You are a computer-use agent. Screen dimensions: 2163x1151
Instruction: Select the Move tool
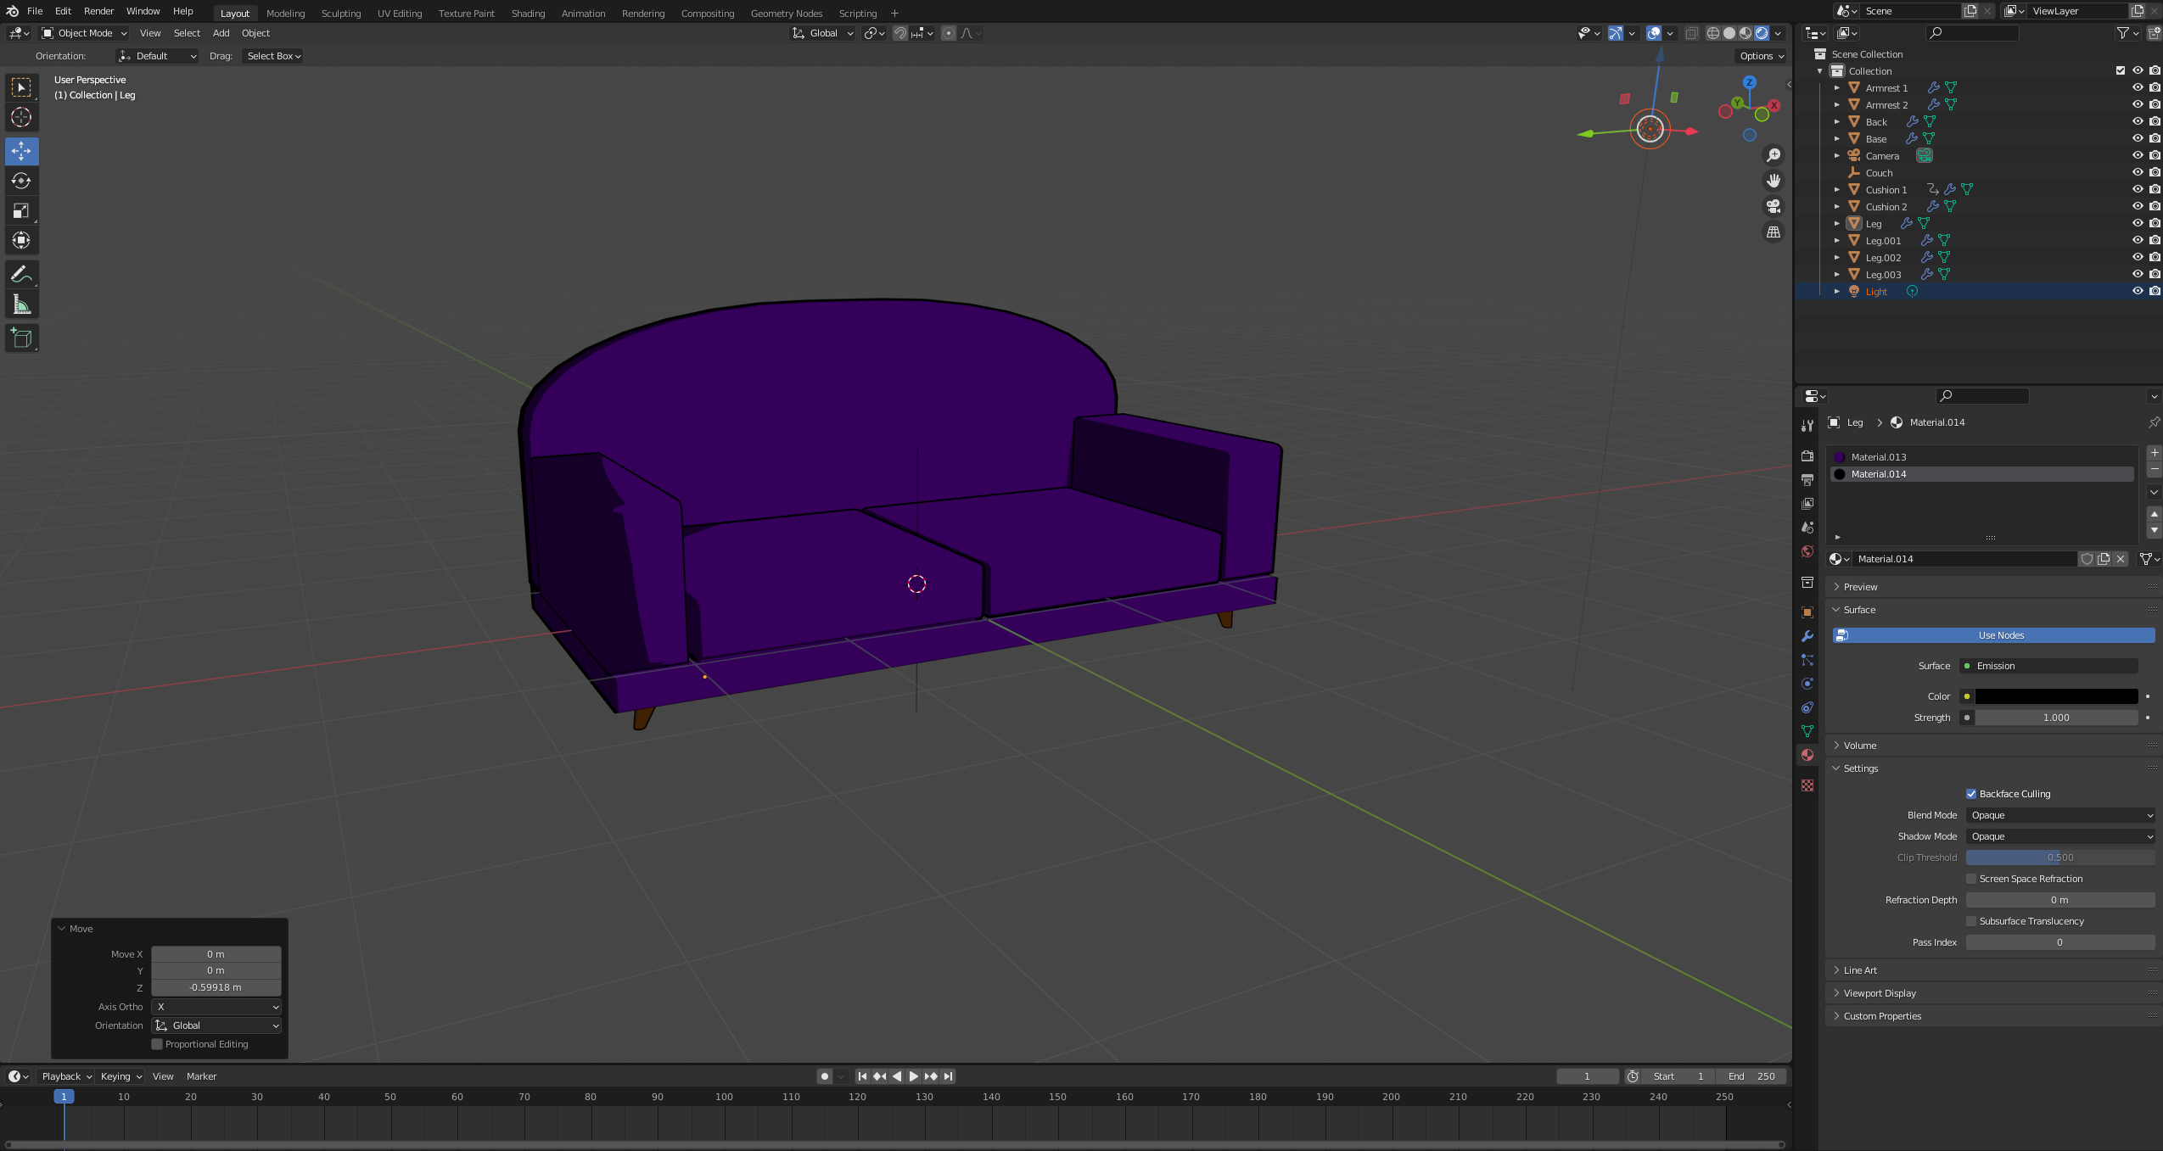[x=21, y=151]
